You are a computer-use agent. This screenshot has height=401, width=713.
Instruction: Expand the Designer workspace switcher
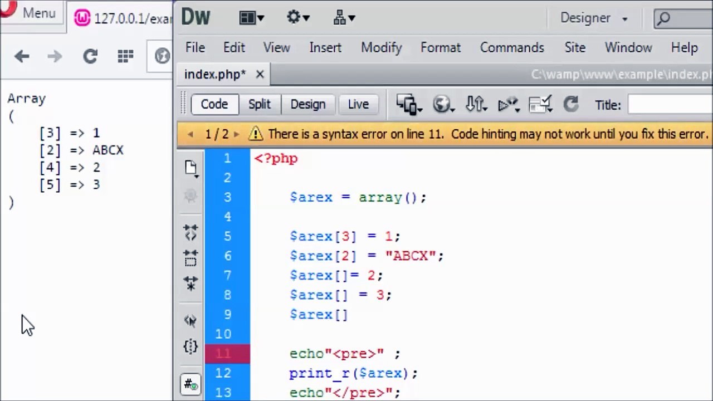pyautogui.click(x=594, y=18)
